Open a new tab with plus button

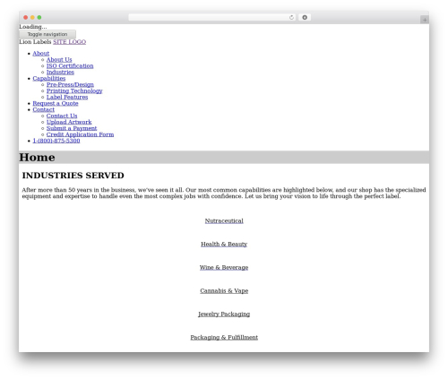click(425, 20)
